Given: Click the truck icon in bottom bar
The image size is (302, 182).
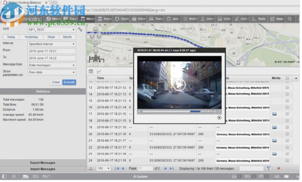Looking at the screenshot, I should point(26,176).
